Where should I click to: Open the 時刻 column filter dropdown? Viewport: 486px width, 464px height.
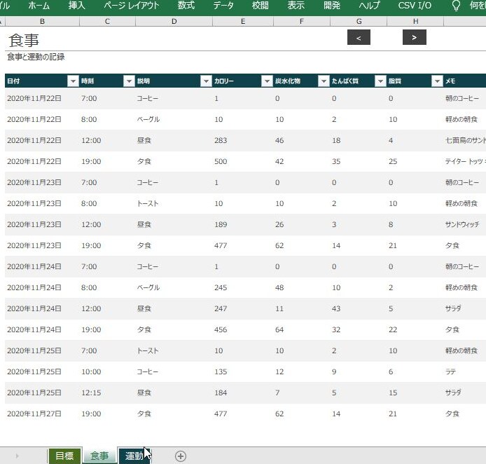[129, 81]
